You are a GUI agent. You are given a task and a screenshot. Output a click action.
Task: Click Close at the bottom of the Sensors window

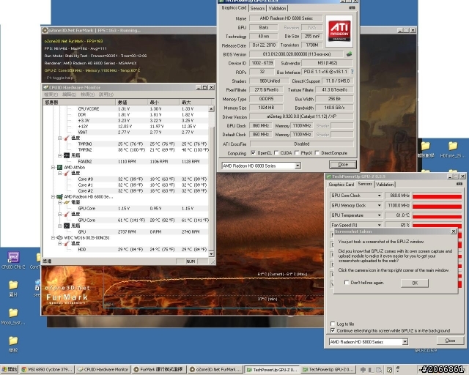(x=450, y=341)
